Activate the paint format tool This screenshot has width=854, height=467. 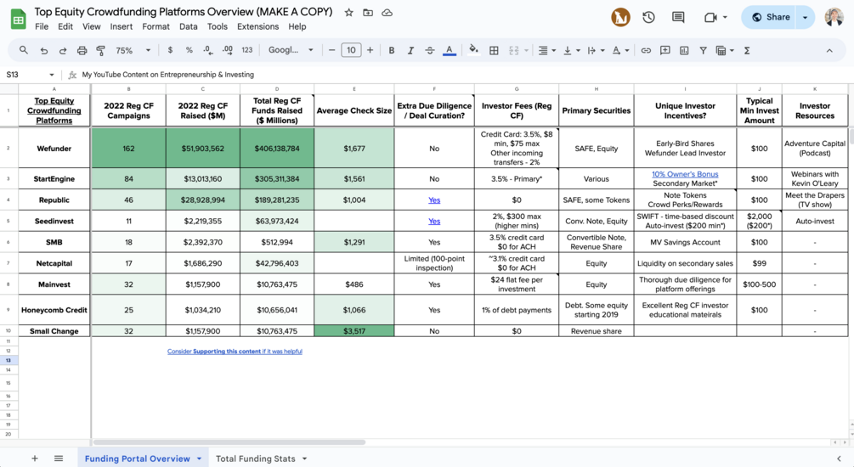[x=101, y=50]
